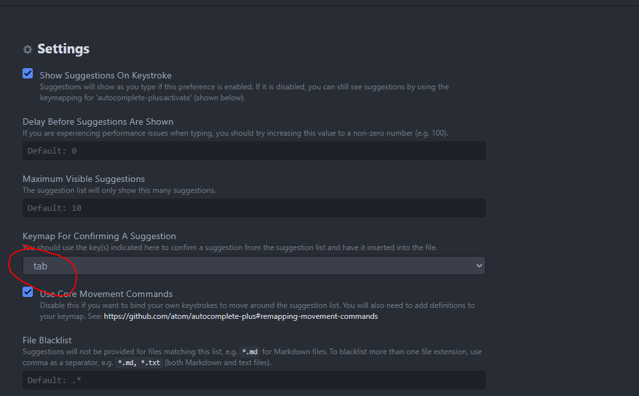The height and width of the screenshot is (396, 639).
Task: Open the autocomplete-plus GitHub remapping link
Action: point(241,316)
